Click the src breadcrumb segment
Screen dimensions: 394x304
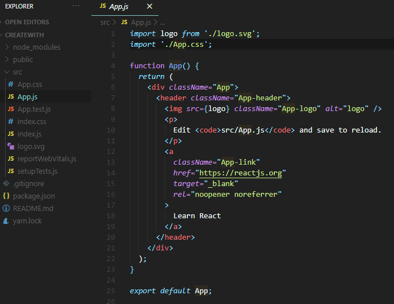[x=105, y=23]
